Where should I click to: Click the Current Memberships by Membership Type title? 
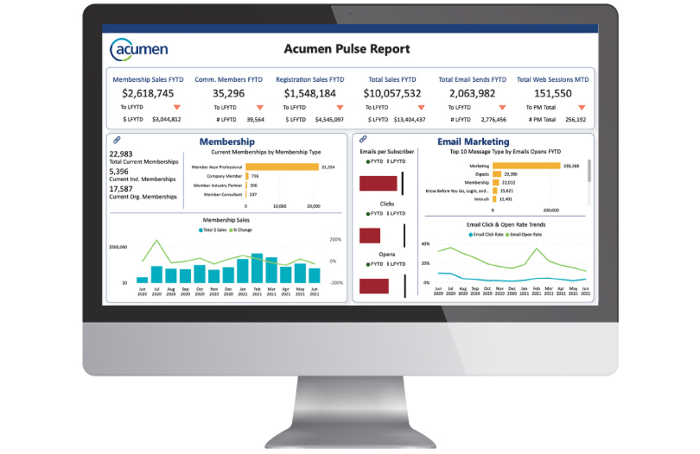(x=266, y=152)
